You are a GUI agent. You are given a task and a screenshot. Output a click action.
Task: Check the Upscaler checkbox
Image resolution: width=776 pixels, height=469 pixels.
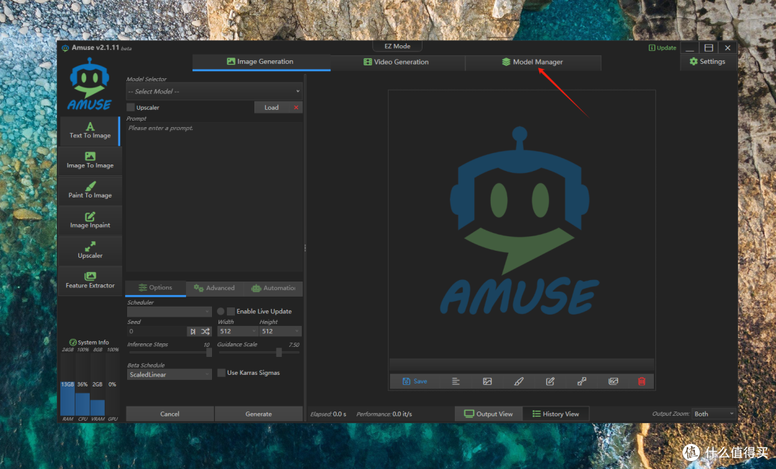point(131,107)
